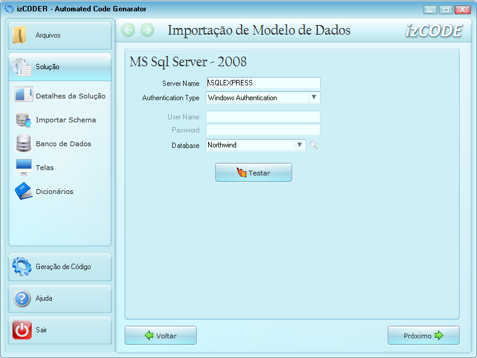This screenshot has height=358, width=477.
Task: Open the Arquivos folder icon
Action: pos(20,35)
